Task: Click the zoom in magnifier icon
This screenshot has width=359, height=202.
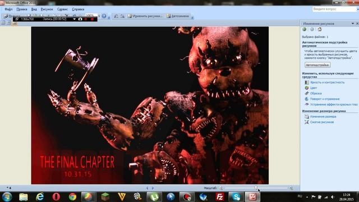Action: pyautogui.click(x=291, y=188)
